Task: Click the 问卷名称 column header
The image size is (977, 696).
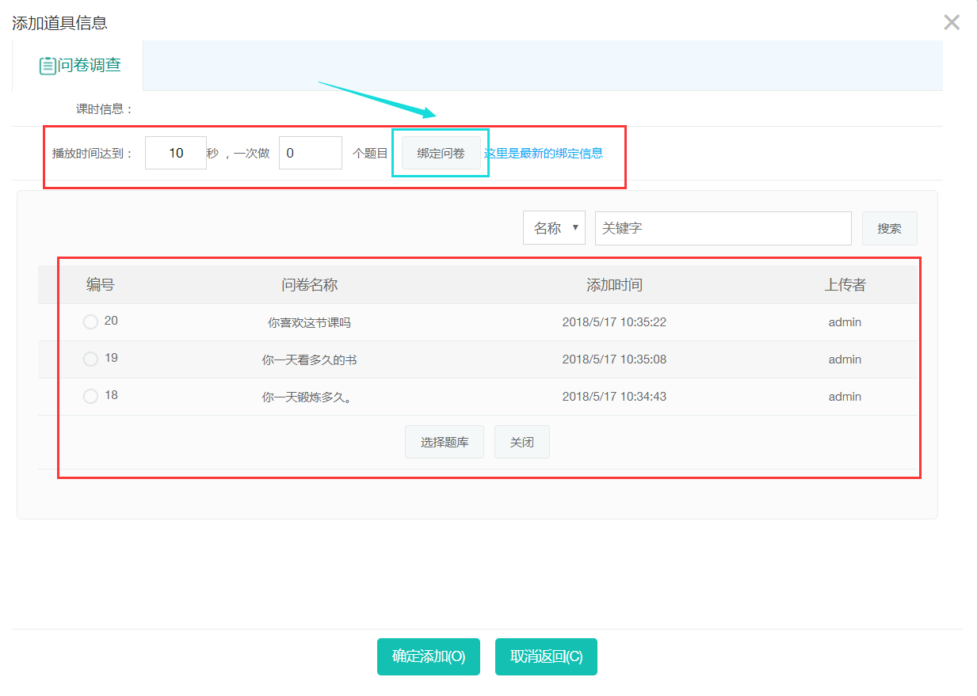Action: [309, 285]
